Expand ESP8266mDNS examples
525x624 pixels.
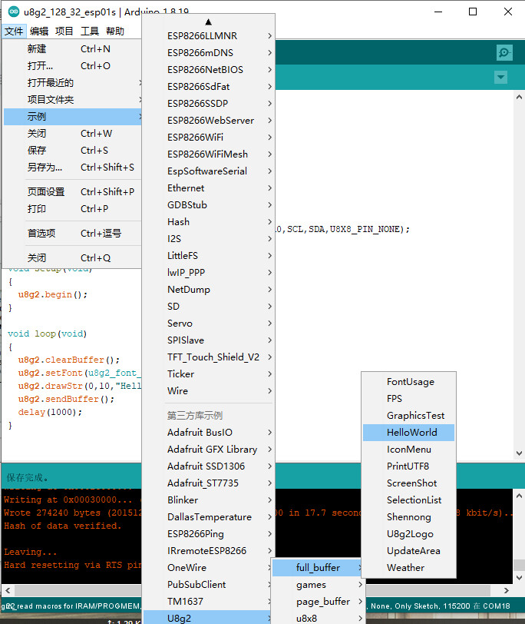(x=208, y=52)
